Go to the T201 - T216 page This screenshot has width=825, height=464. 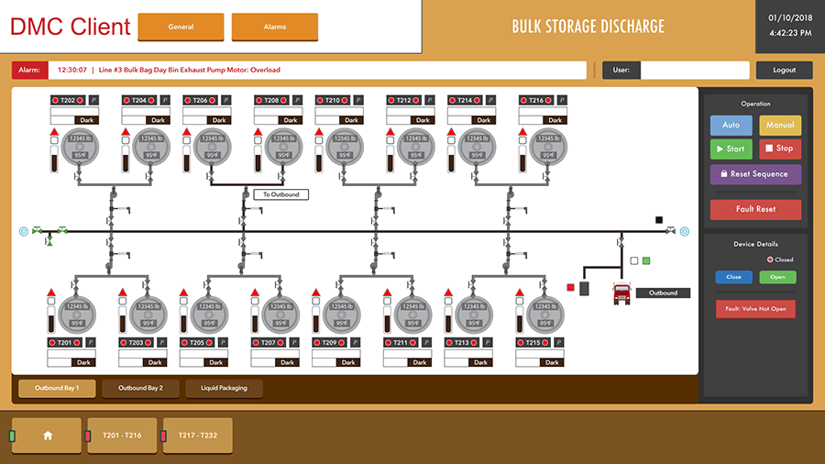122,435
